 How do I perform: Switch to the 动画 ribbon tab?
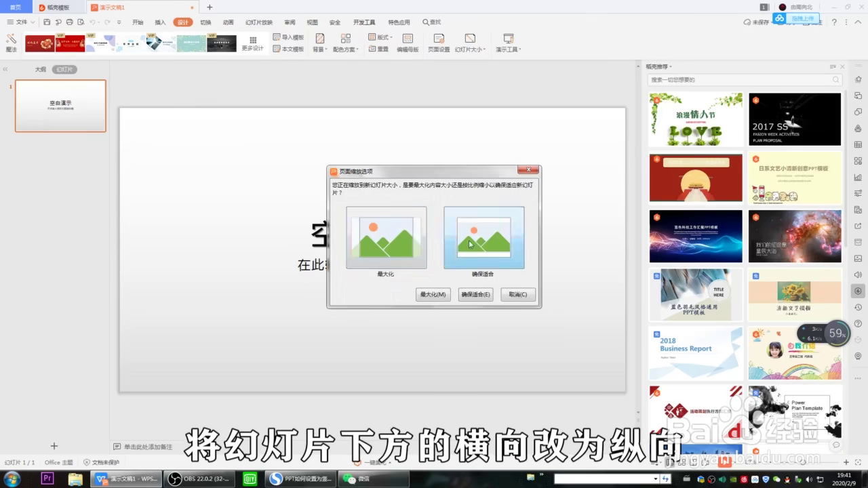tap(228, 22)
